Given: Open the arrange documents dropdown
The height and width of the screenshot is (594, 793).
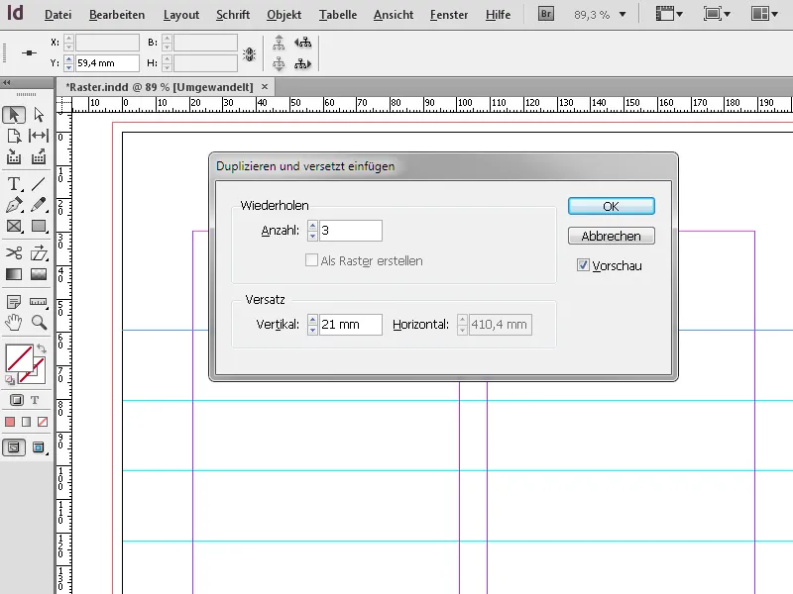Looking at the screenshot, I should coord(764,14).
